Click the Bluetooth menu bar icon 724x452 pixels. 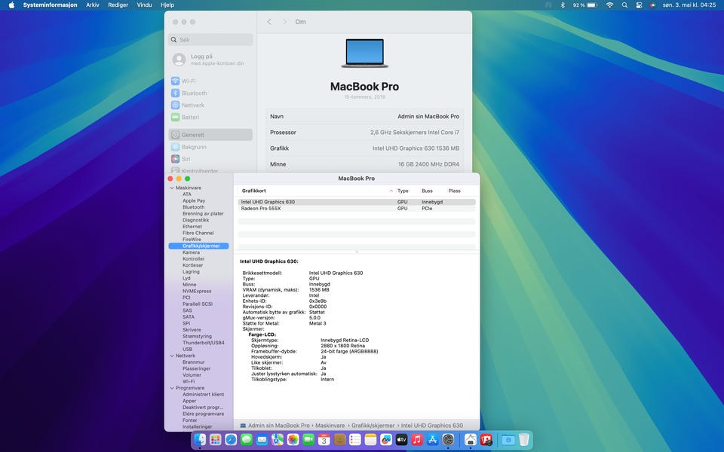pos(563,5)
